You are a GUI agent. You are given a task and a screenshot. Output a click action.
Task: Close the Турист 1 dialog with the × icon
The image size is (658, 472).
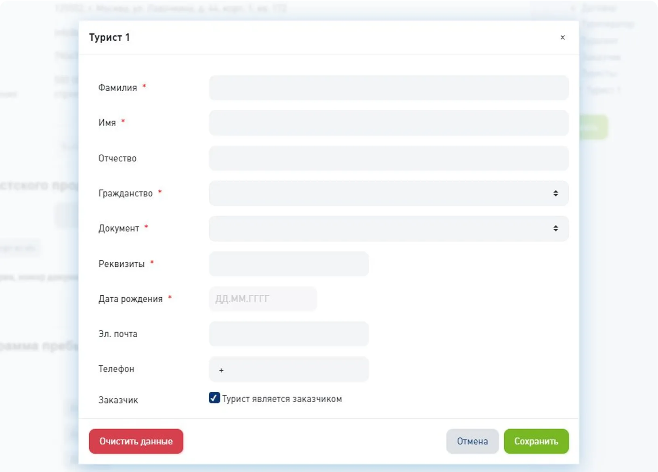pyautogui.click(x=562, y=38)
